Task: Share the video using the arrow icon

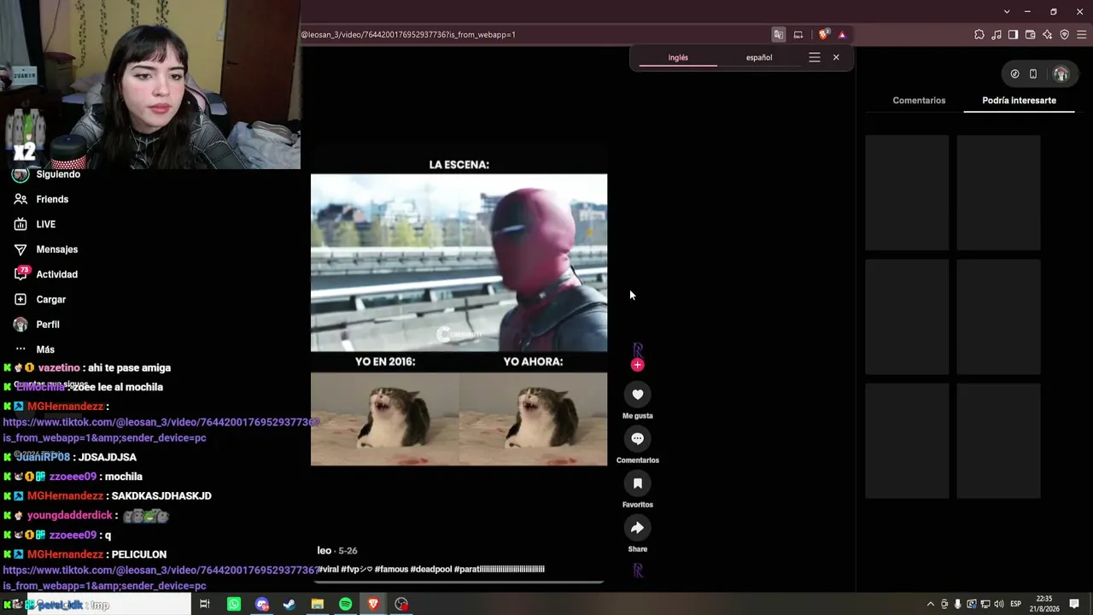Action: (x=637, y=528)
